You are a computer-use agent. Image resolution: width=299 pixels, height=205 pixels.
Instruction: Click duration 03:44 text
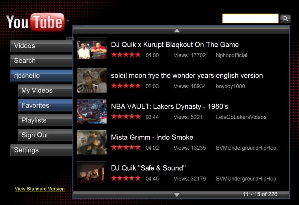point(152,117)
